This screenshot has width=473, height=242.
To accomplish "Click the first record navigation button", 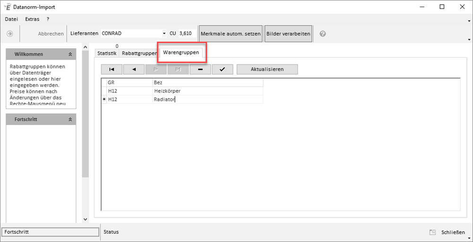I will (x=112, y=69).
